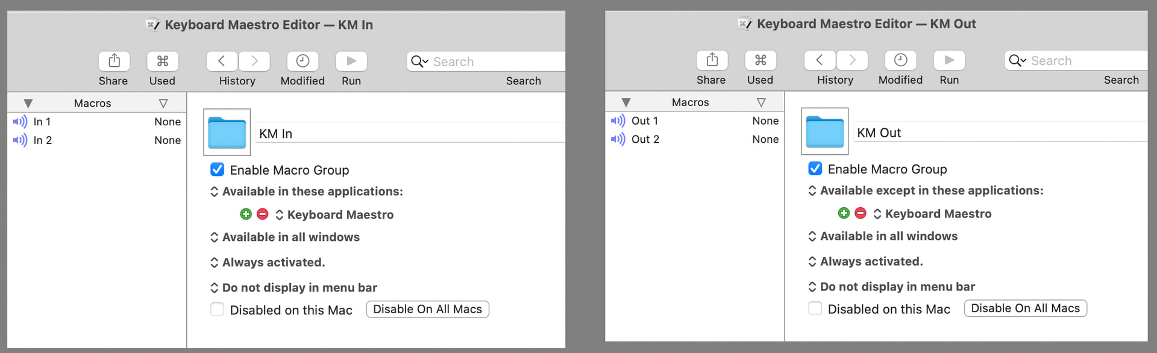Go forward in history in KM In window
The height and width of the screenshot is (353, 1157).
coord(254,61)
